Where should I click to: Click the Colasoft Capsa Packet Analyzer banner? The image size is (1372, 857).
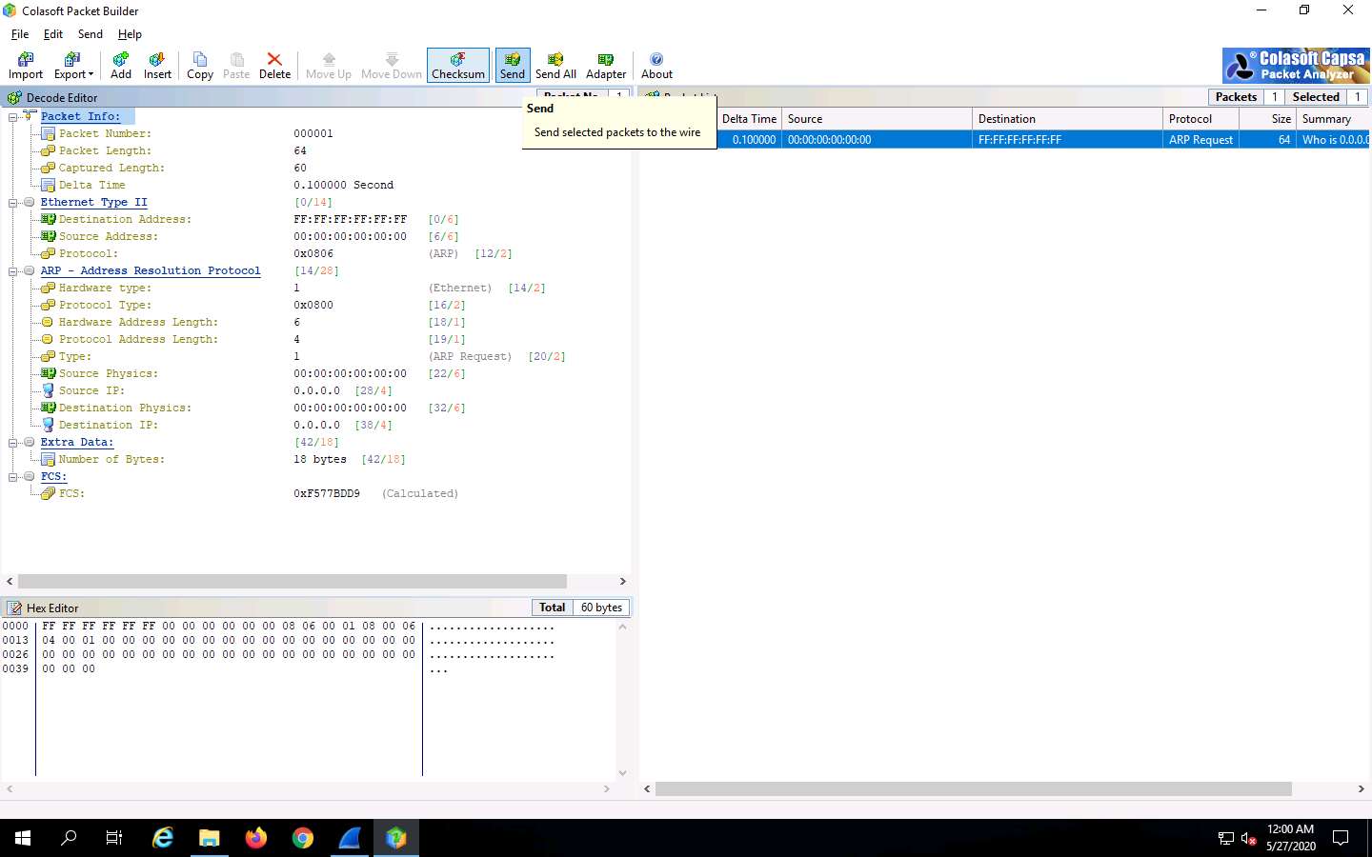[x=1296, y=66]
